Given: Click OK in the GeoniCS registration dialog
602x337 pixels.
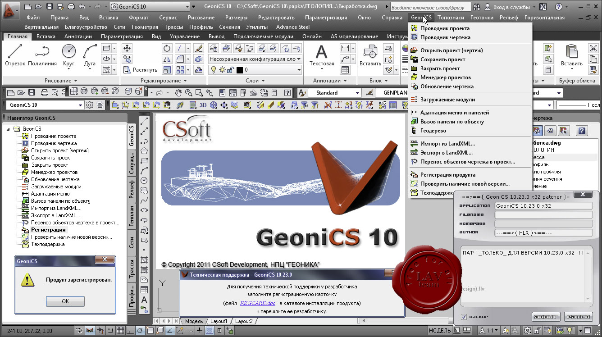Looking at the screenshot, I should coord(65,301).
